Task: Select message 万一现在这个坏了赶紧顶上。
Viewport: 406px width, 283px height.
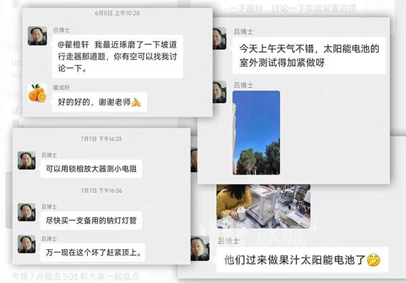Action: point(93,252)
